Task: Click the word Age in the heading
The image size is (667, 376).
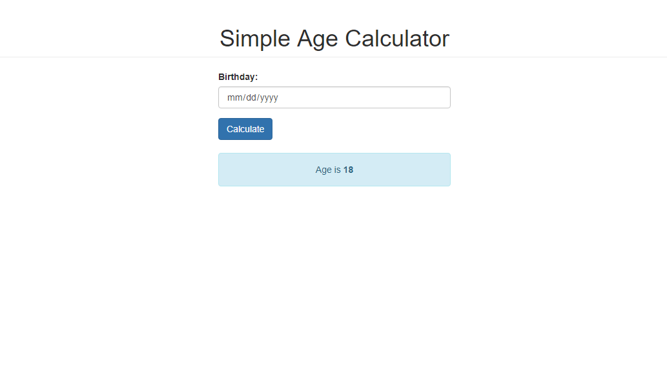Action: tap(317, 39)
